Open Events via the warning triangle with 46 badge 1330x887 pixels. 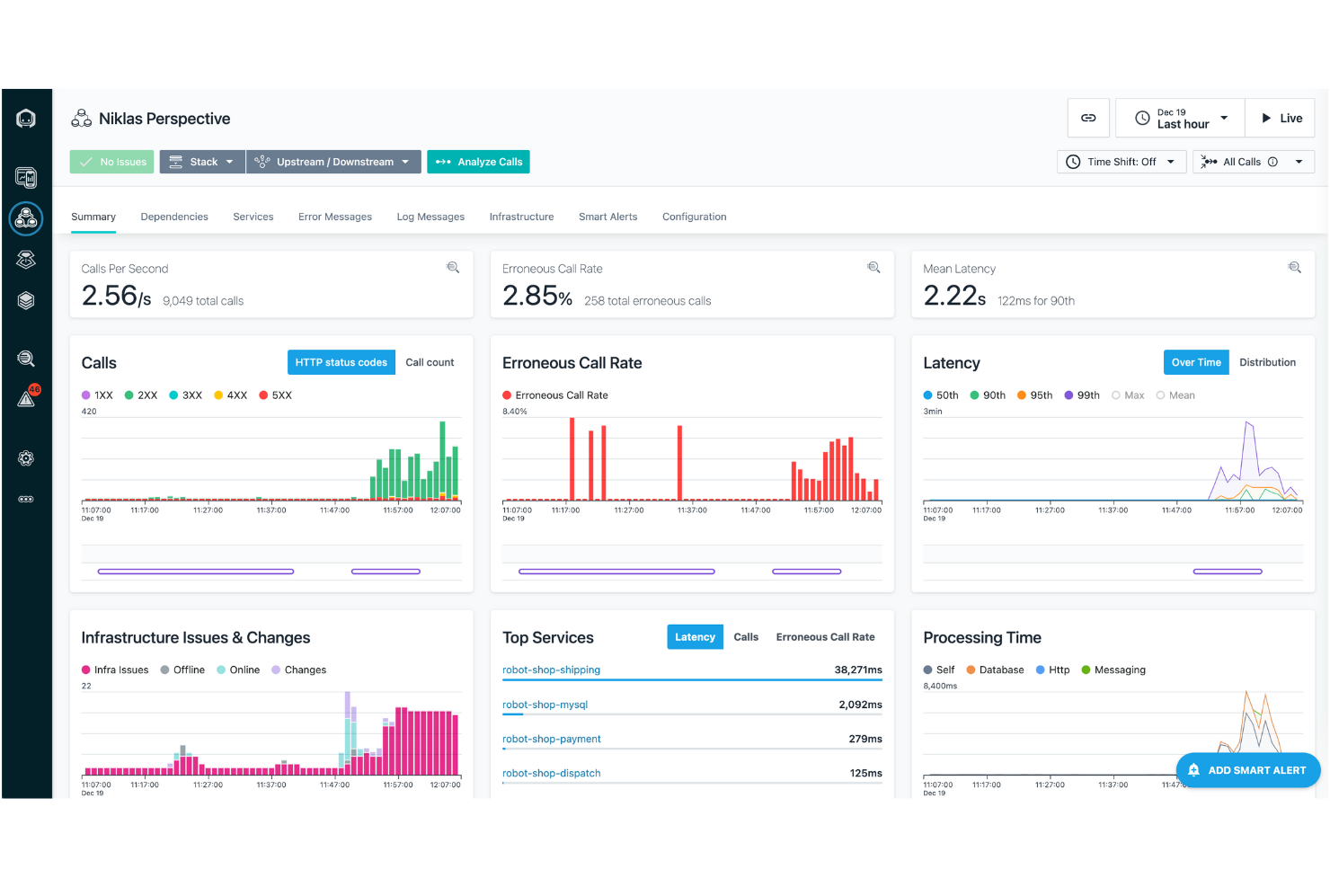(x=26, y=398)
